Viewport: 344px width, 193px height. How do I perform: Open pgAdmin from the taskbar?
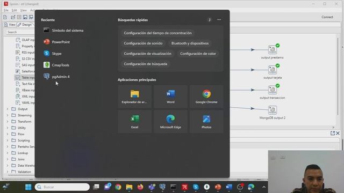coord(162,187)
